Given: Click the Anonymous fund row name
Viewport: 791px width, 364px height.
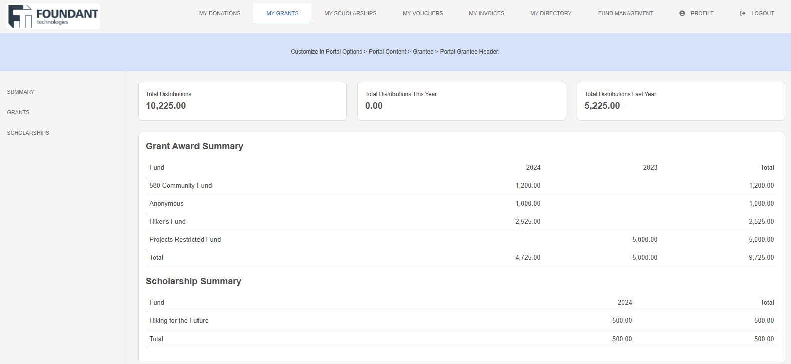Looking at the screenshot, I should click(x=166, y=203).
